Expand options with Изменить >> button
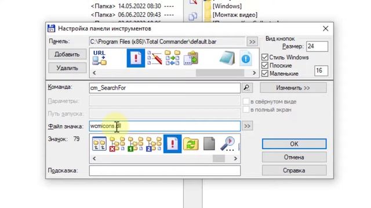Screen dimensions: 371x208 [x=293, y=88]
